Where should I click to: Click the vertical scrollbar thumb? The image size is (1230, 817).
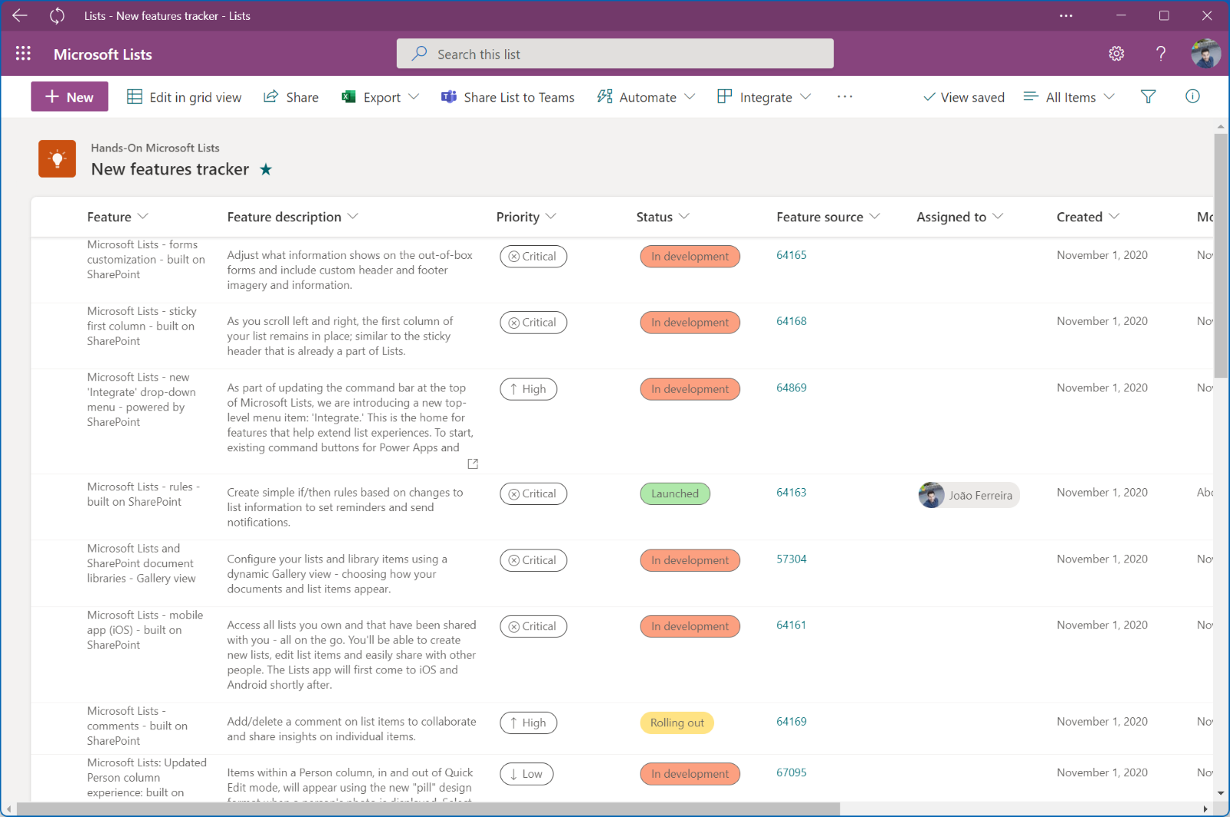click(x=1221, y=256)
